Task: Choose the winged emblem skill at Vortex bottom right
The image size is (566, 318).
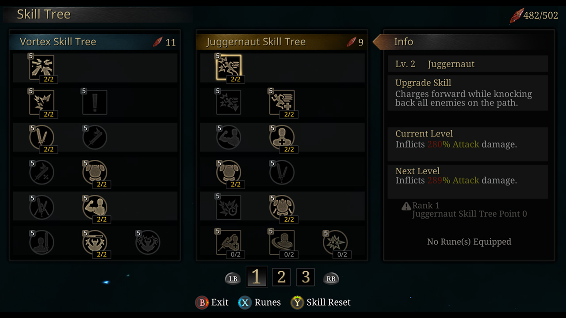Action: [x=148, y=242]
